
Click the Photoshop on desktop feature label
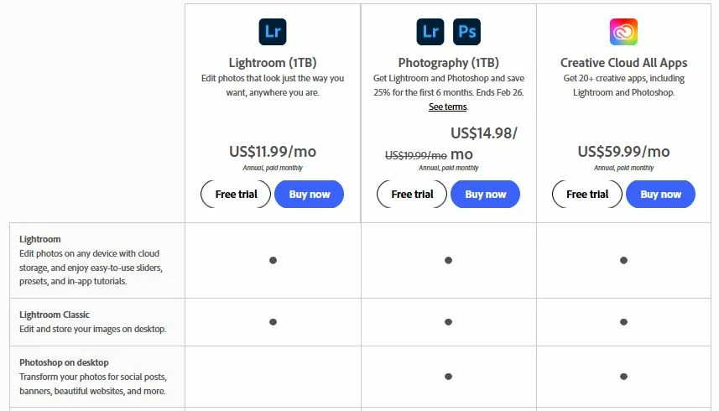coord(64,362)
